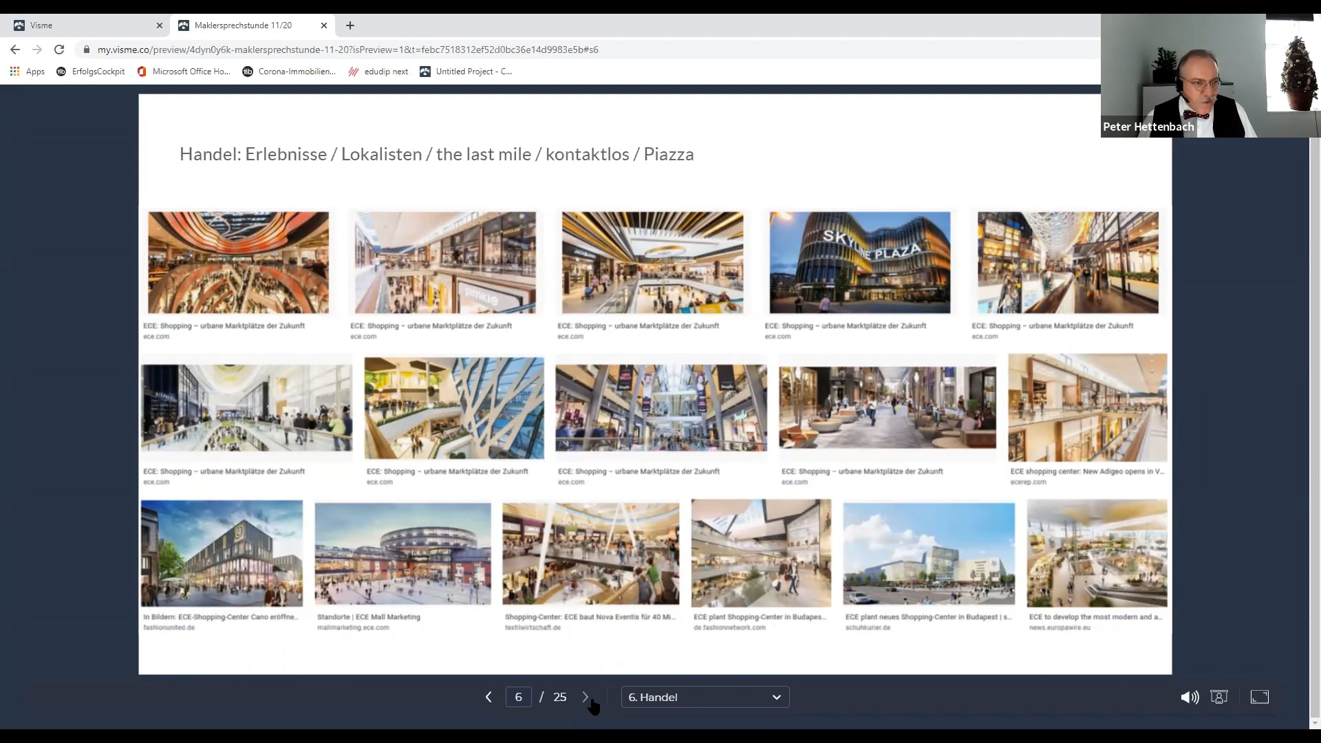This screenshot has height=743, width=1321.
Task: Click the schuhkurier.de source text
Action: 868,627
